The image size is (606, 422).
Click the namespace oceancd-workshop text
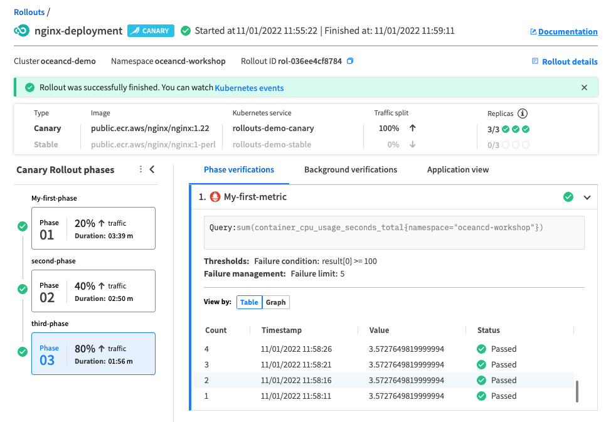190,61
